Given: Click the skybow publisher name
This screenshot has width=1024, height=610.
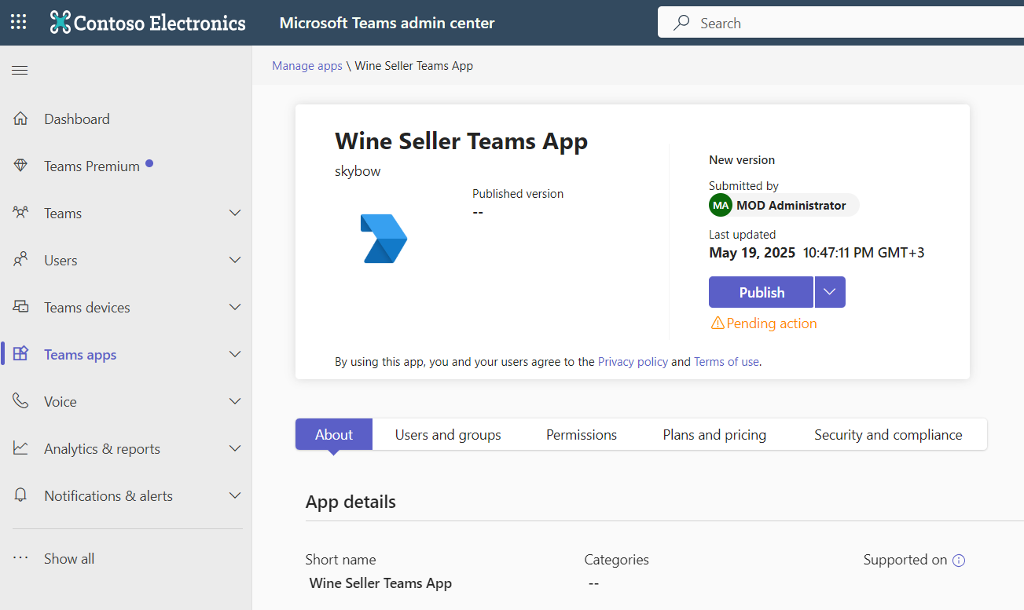Looking at the screenshot, I should tap(358, 171).
